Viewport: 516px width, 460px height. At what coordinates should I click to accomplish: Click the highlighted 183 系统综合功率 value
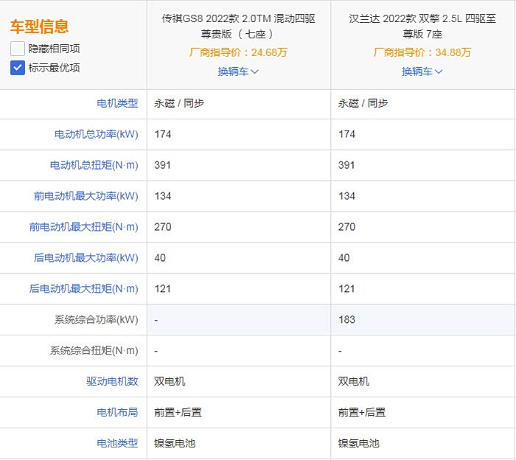coord(346,320)
